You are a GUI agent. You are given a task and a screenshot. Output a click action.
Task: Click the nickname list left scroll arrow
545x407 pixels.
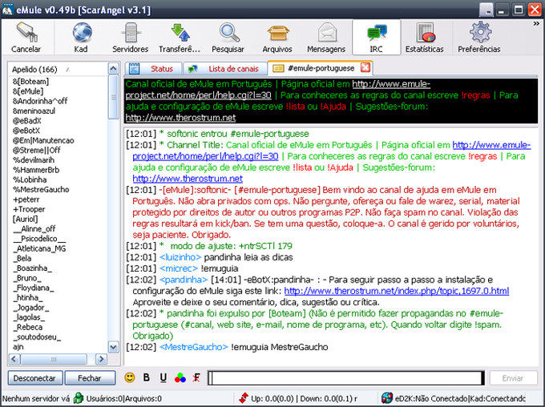14,359
